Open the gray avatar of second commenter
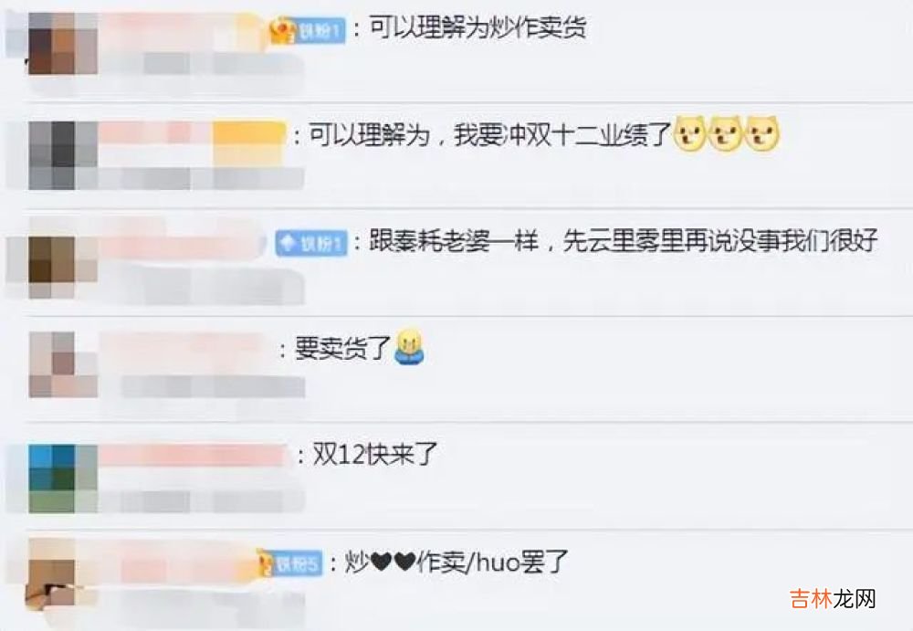Viewport: 913px width, 631px height. (x=63, y=155)
